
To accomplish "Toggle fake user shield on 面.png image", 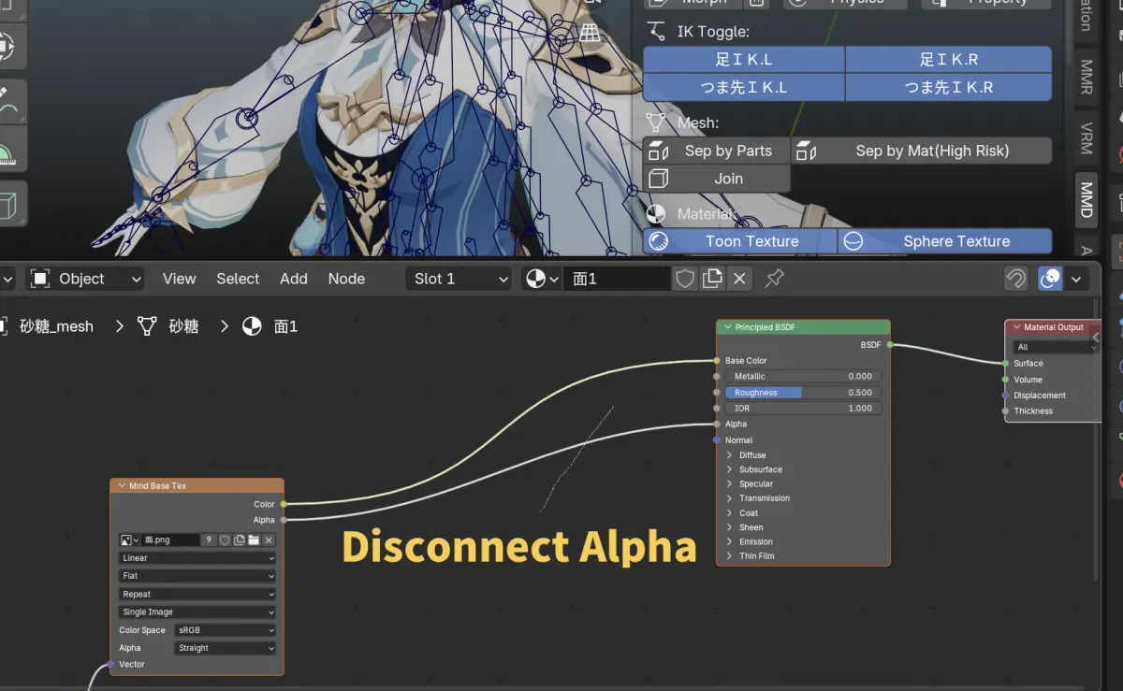I will tap(225, 540).
